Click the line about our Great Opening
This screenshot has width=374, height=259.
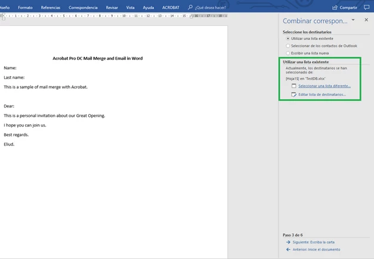(x=54, y=116)
